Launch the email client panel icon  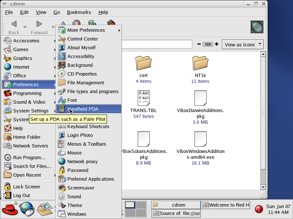click(x=45, y=209)
